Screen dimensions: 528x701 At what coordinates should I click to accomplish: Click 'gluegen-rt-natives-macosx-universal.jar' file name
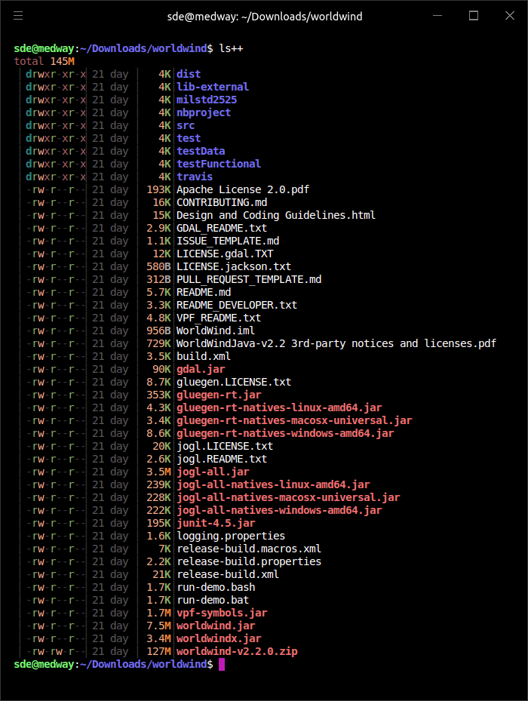pos(294,421)
